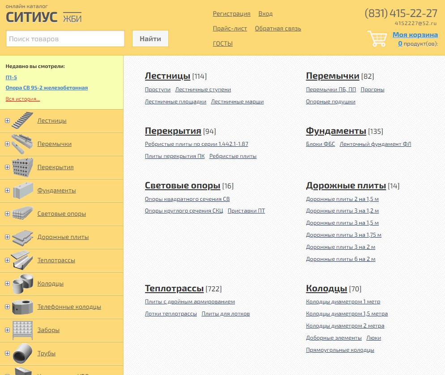Viewport: 445px width, 375px height.
Task: Expand the Перекрытия sidebar category
Action: (7, 167)
